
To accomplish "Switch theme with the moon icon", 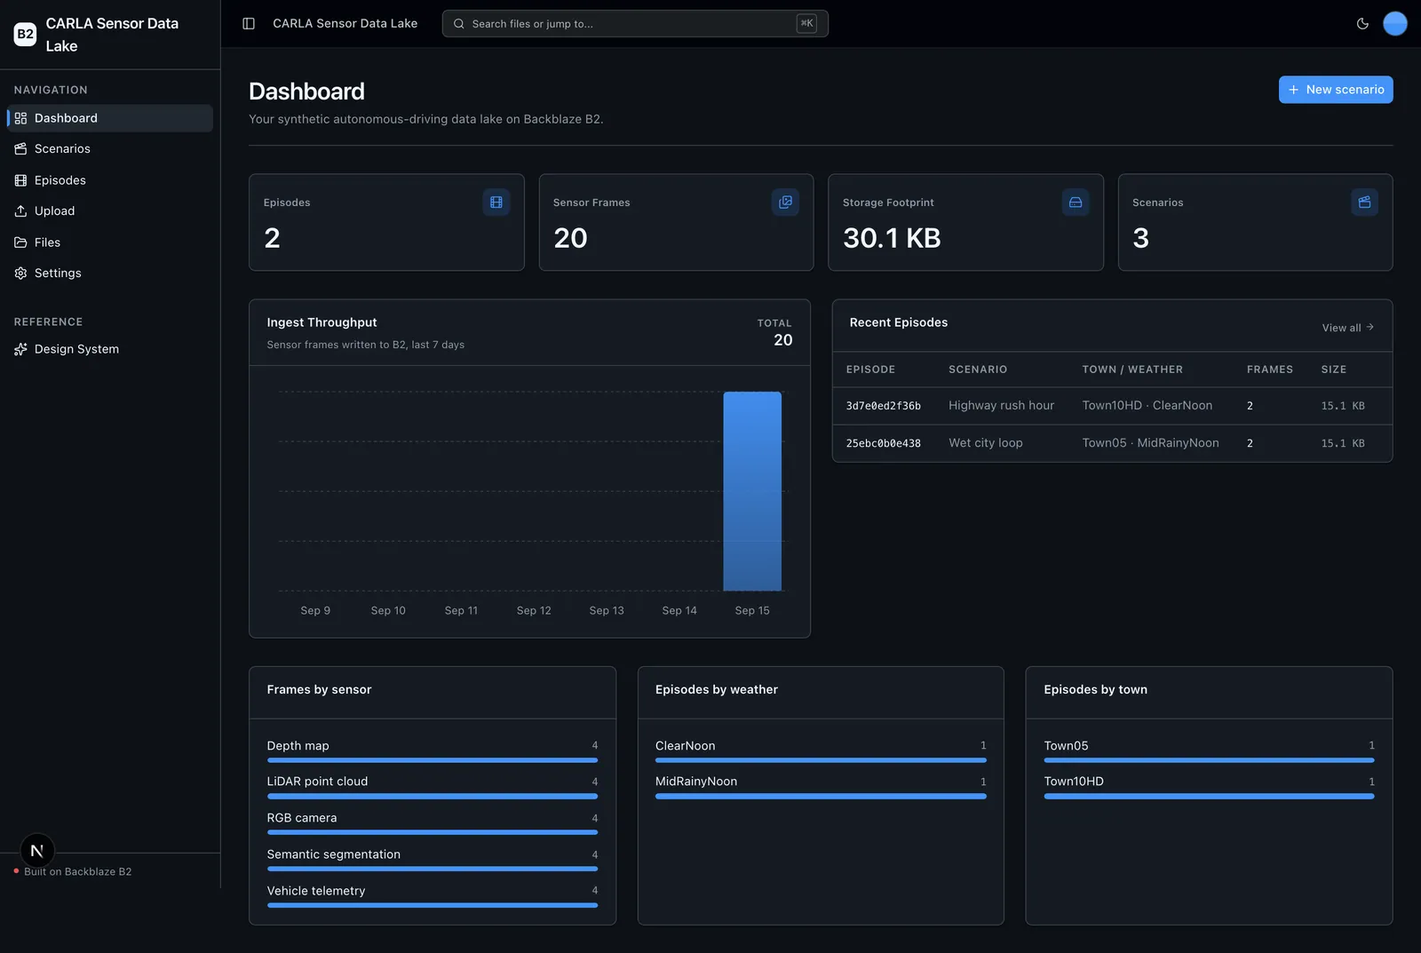I will pos(1362,24).
